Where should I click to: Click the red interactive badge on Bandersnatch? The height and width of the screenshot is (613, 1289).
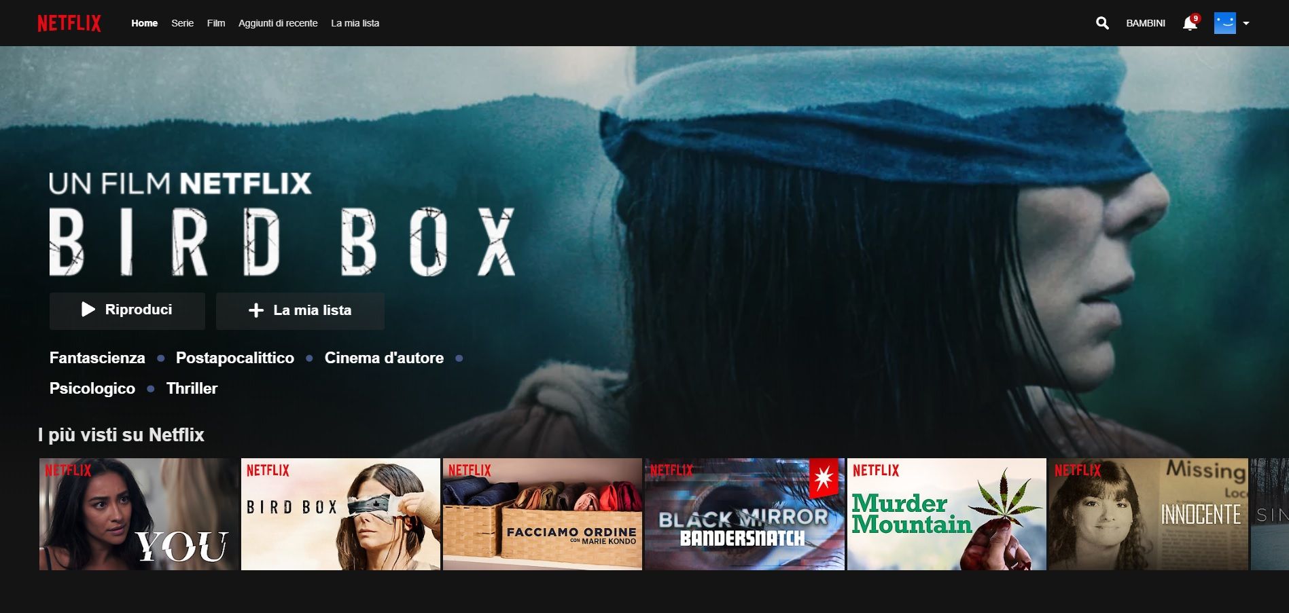pyautogui.click(x=824, y=478)
